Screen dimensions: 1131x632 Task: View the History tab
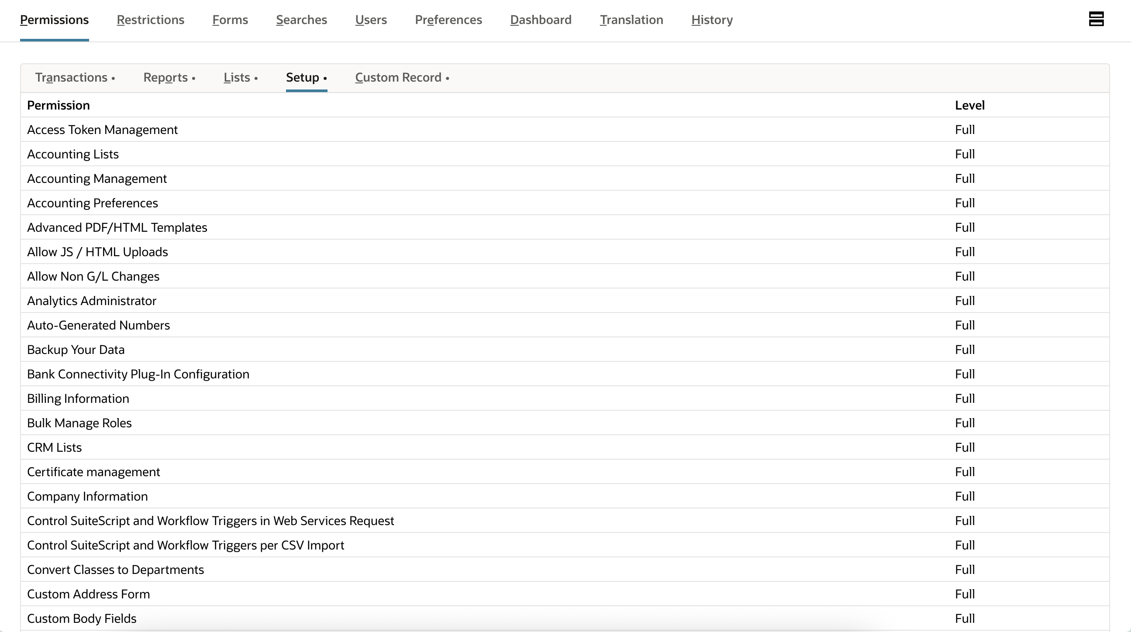(x=712, y=20)
